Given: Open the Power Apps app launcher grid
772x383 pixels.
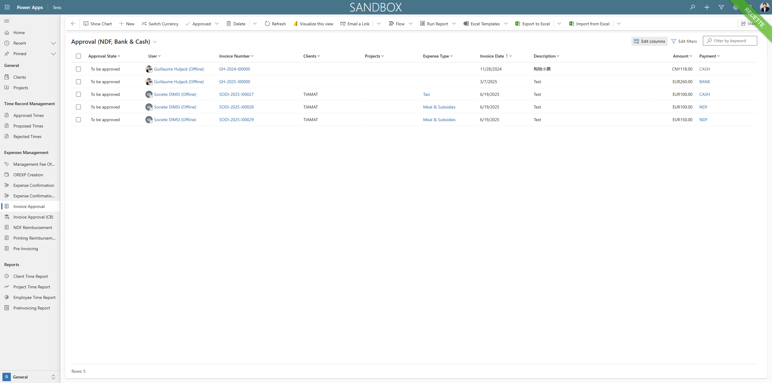Looking at the screenshot, I should point(7,7).
